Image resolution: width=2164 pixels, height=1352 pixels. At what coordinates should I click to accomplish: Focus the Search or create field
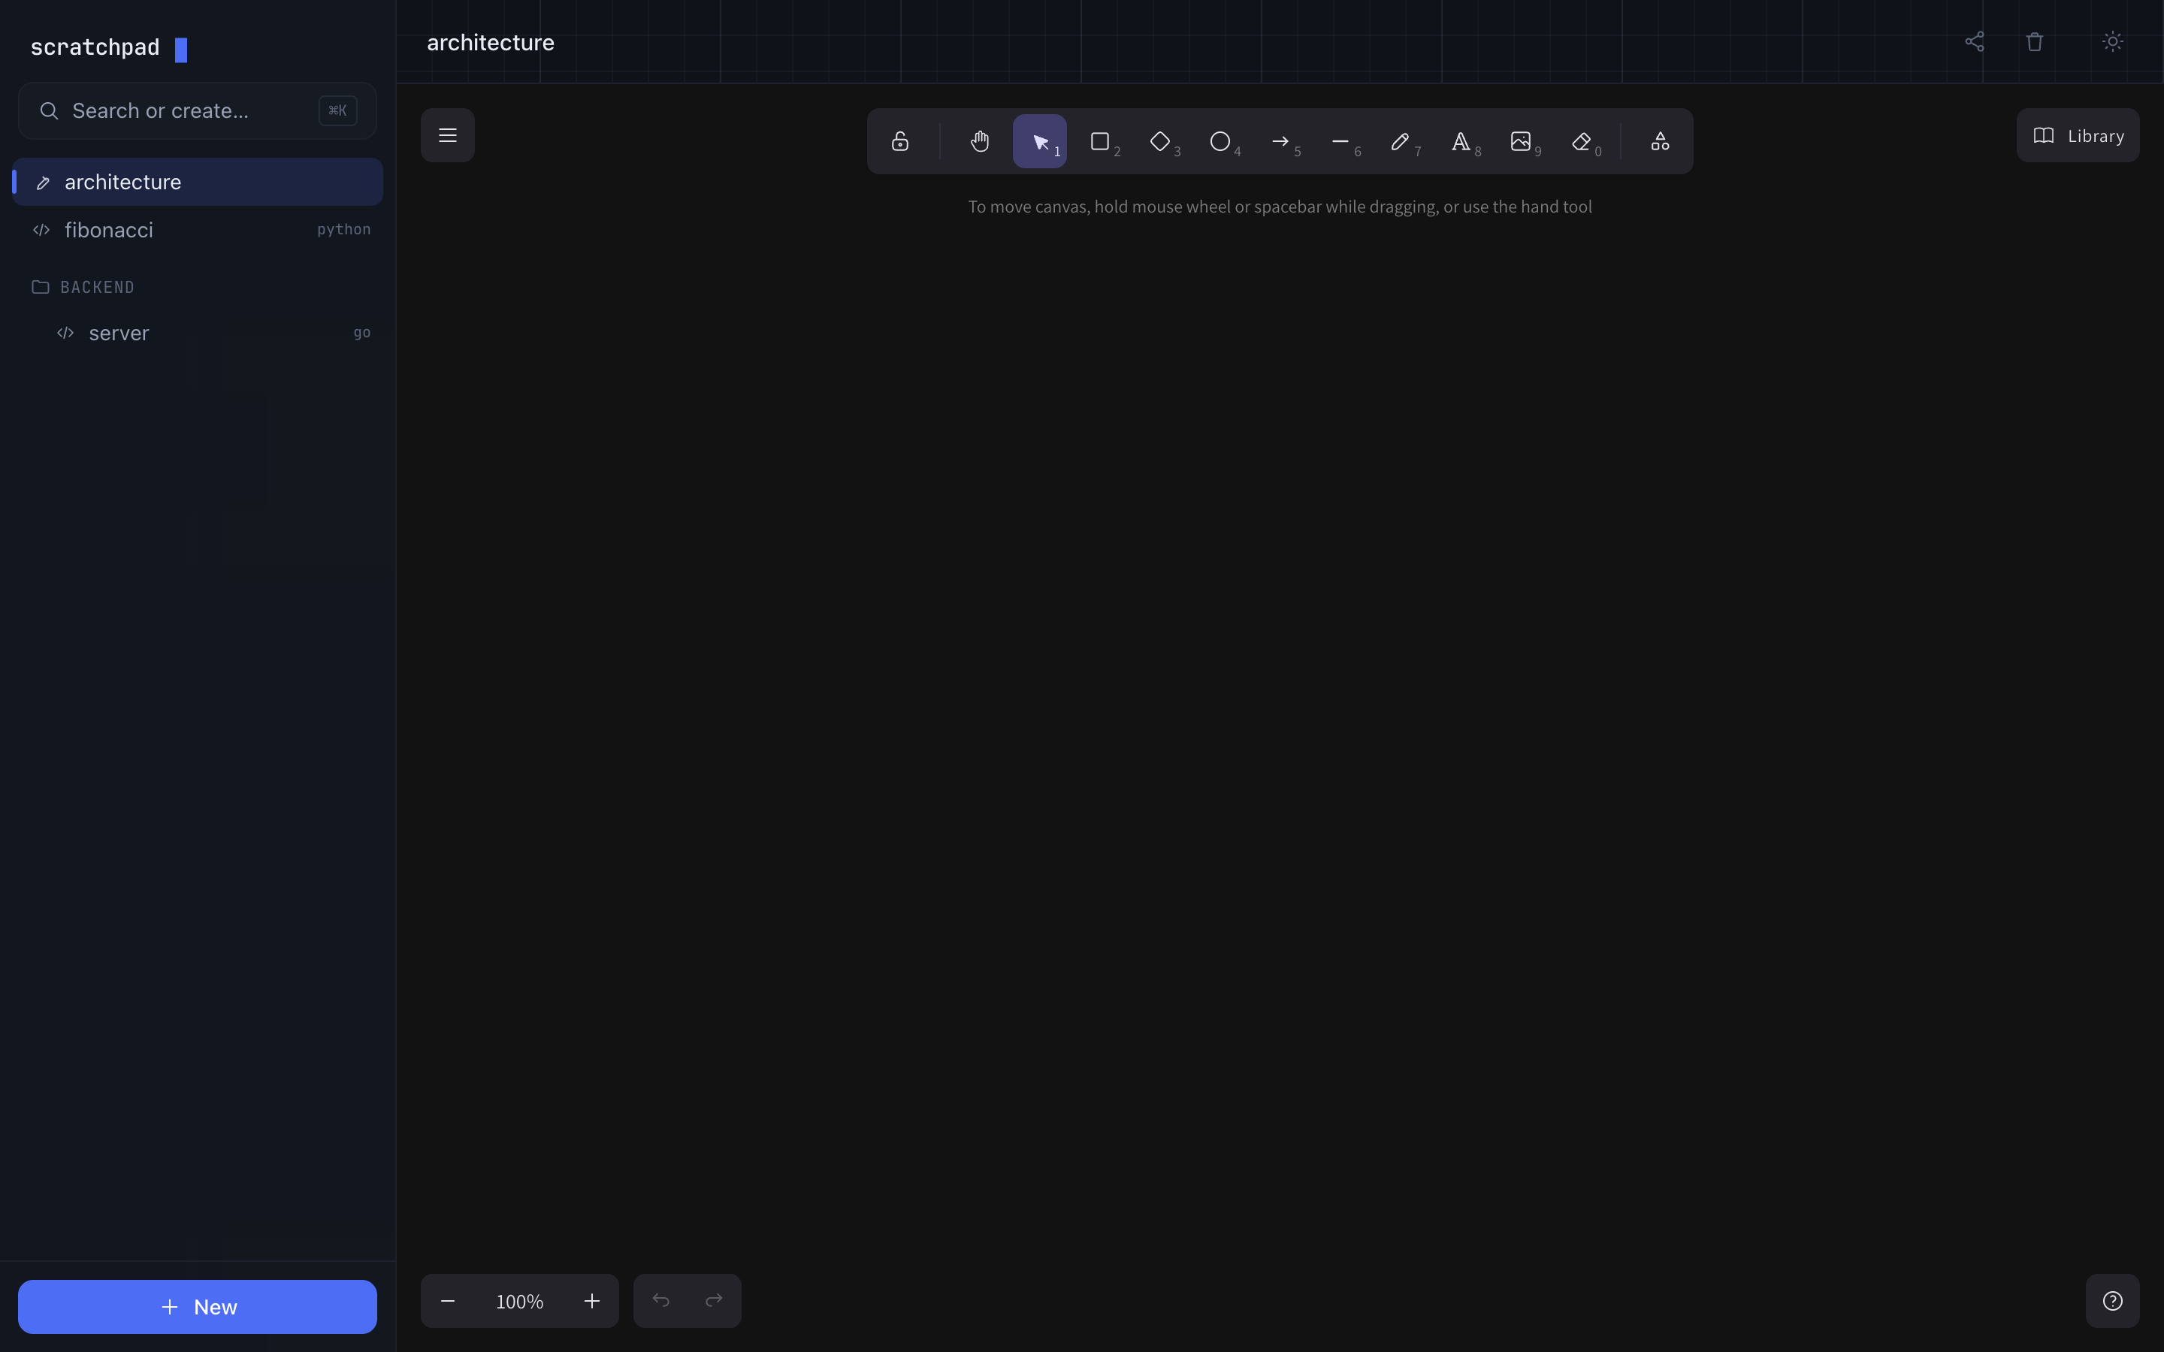198,111
